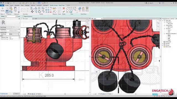Open the Front elevation in Project Browser
The height and width of the screenshot is (99, 177).
(169, 37)
